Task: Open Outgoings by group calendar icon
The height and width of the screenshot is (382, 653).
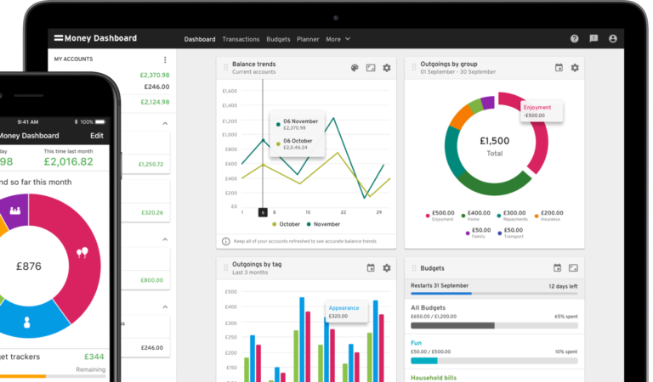Action: click(x=559, y=68)
